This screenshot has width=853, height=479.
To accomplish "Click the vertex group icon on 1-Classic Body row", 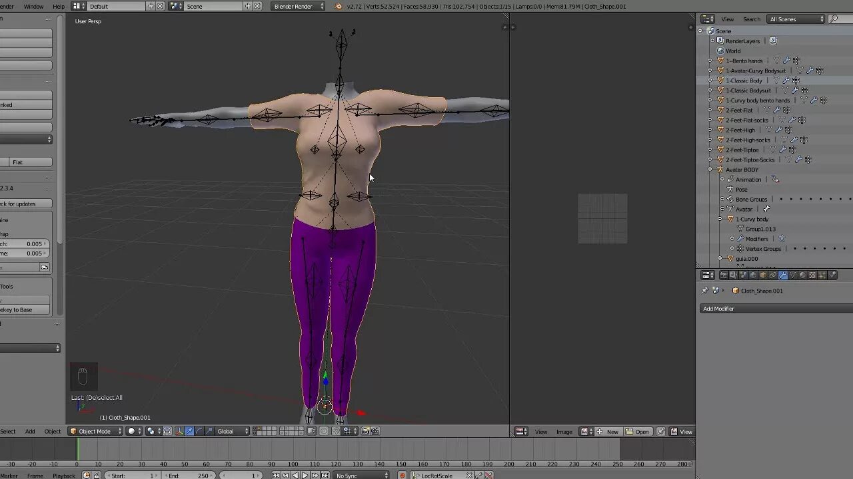I will point(796,80).
